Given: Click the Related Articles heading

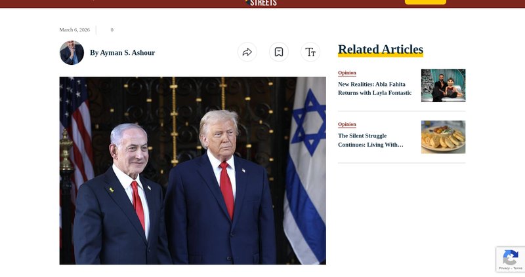Looking at the screenshot, I should 381,50.
